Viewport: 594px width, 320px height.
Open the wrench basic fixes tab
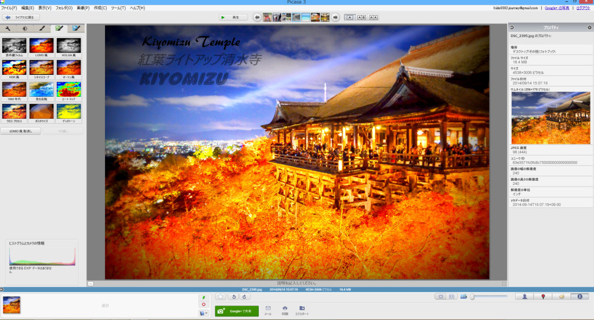point(8,28)
